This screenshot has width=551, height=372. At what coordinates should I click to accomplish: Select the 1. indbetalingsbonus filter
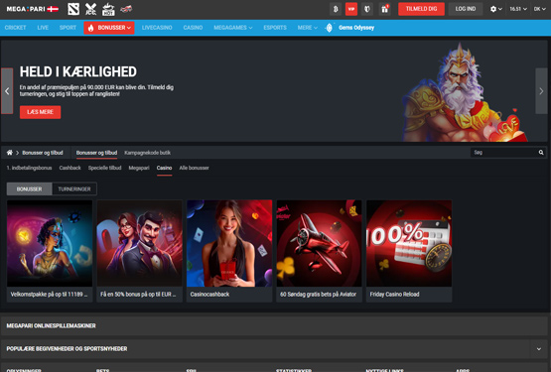(29, 168)
